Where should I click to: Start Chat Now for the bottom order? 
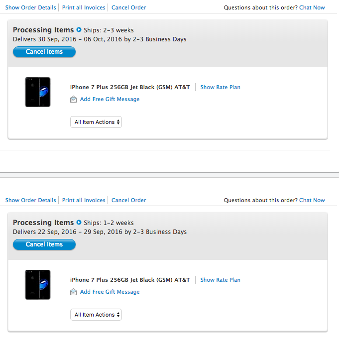(x=312, y=200)
